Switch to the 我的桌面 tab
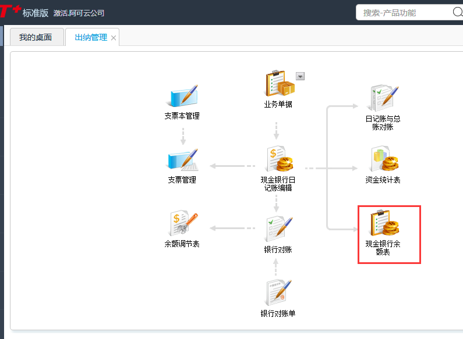 (x=36, y=38)
